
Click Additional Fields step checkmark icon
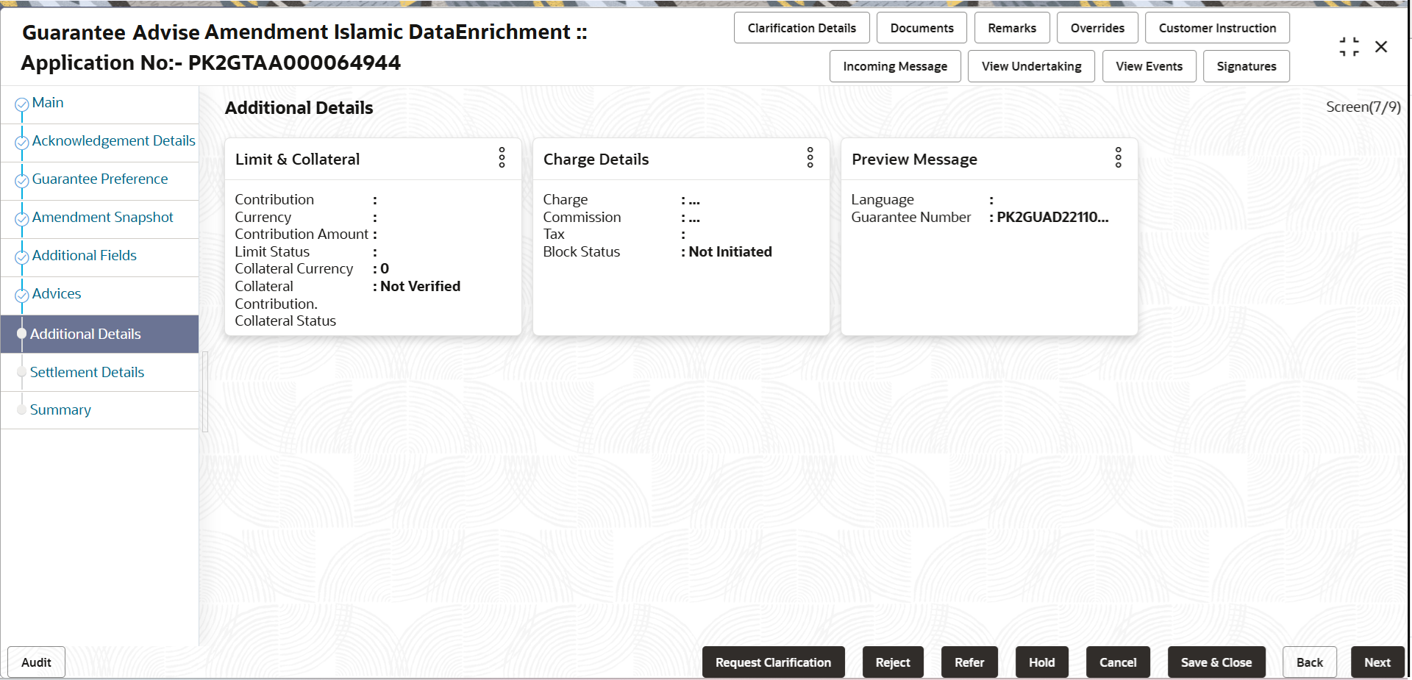(22, 257)
